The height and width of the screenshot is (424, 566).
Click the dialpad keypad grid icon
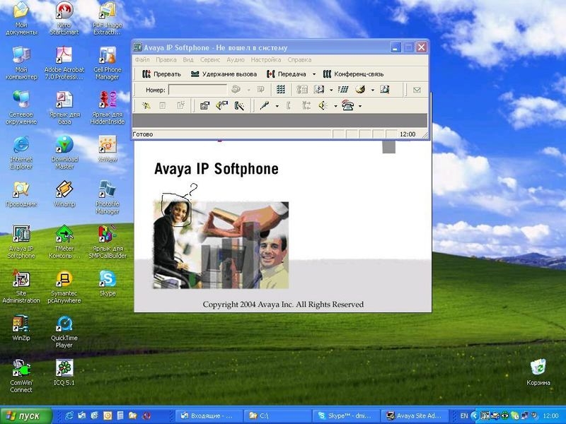[x=281, y=90]
